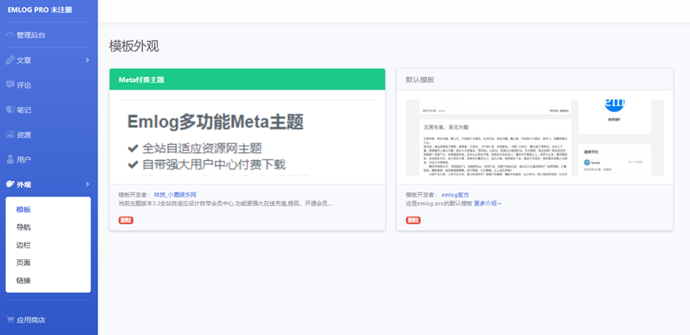The width and height of the screenshot is (690, 335).
Task: Click the notes icon beside 笔记
Action: click(10, 110)
